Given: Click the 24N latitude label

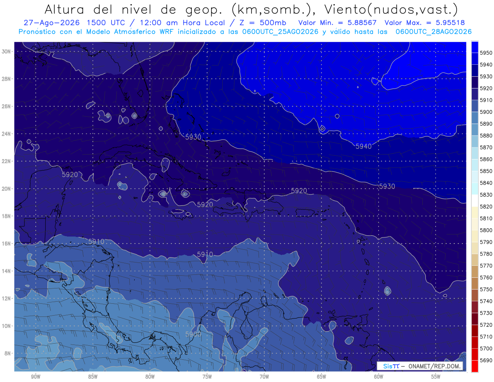Looking at the screenshot, I should coord(6,134).
